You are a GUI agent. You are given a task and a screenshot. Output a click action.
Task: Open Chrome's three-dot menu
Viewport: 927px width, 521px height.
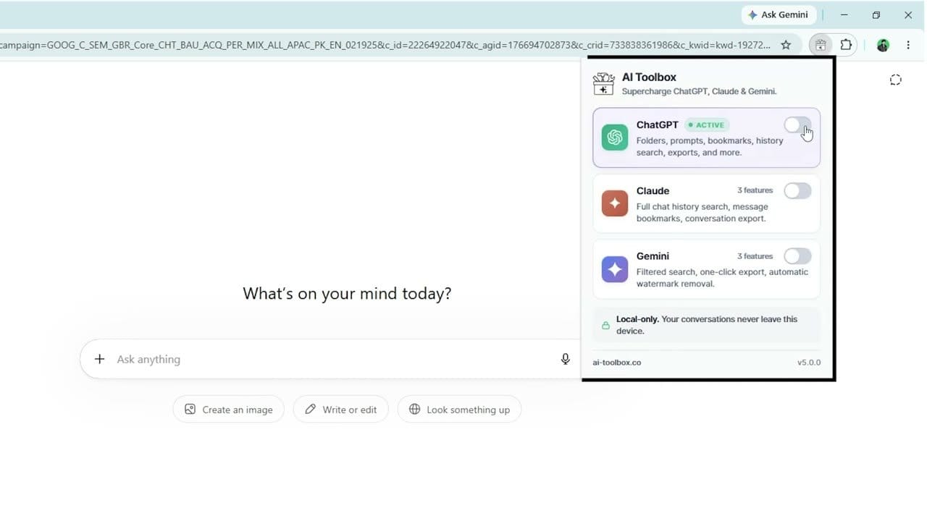pos(908,45)
